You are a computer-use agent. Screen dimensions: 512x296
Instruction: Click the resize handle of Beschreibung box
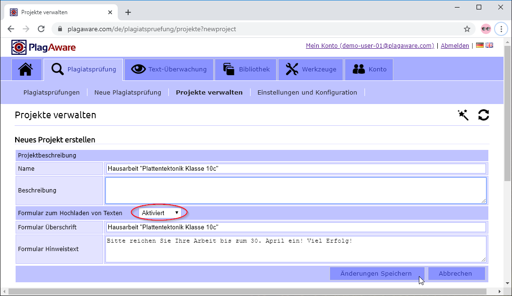tap(484, 201)
